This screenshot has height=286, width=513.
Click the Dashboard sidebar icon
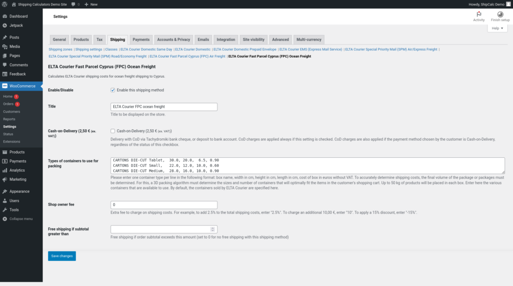(x=5, y=16)
